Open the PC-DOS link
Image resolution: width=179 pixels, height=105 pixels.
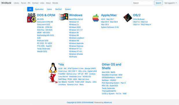tap(40, 43)
